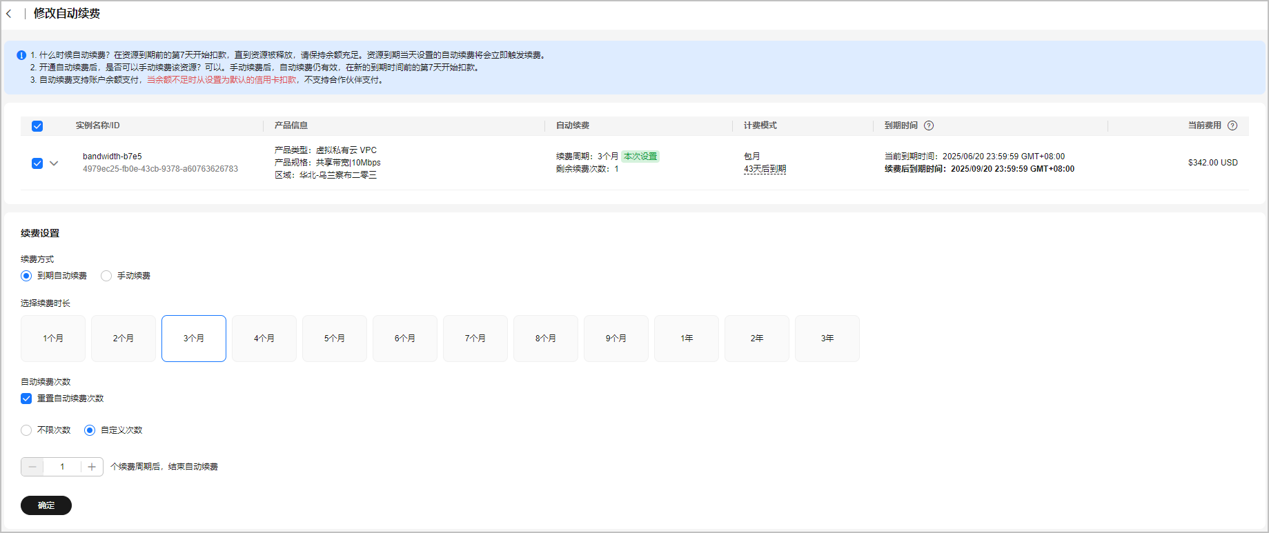This screenshot has width=1269, height=533.
Task: Choose the 1年 renewal duration
Action: click(x=687, y=339)
